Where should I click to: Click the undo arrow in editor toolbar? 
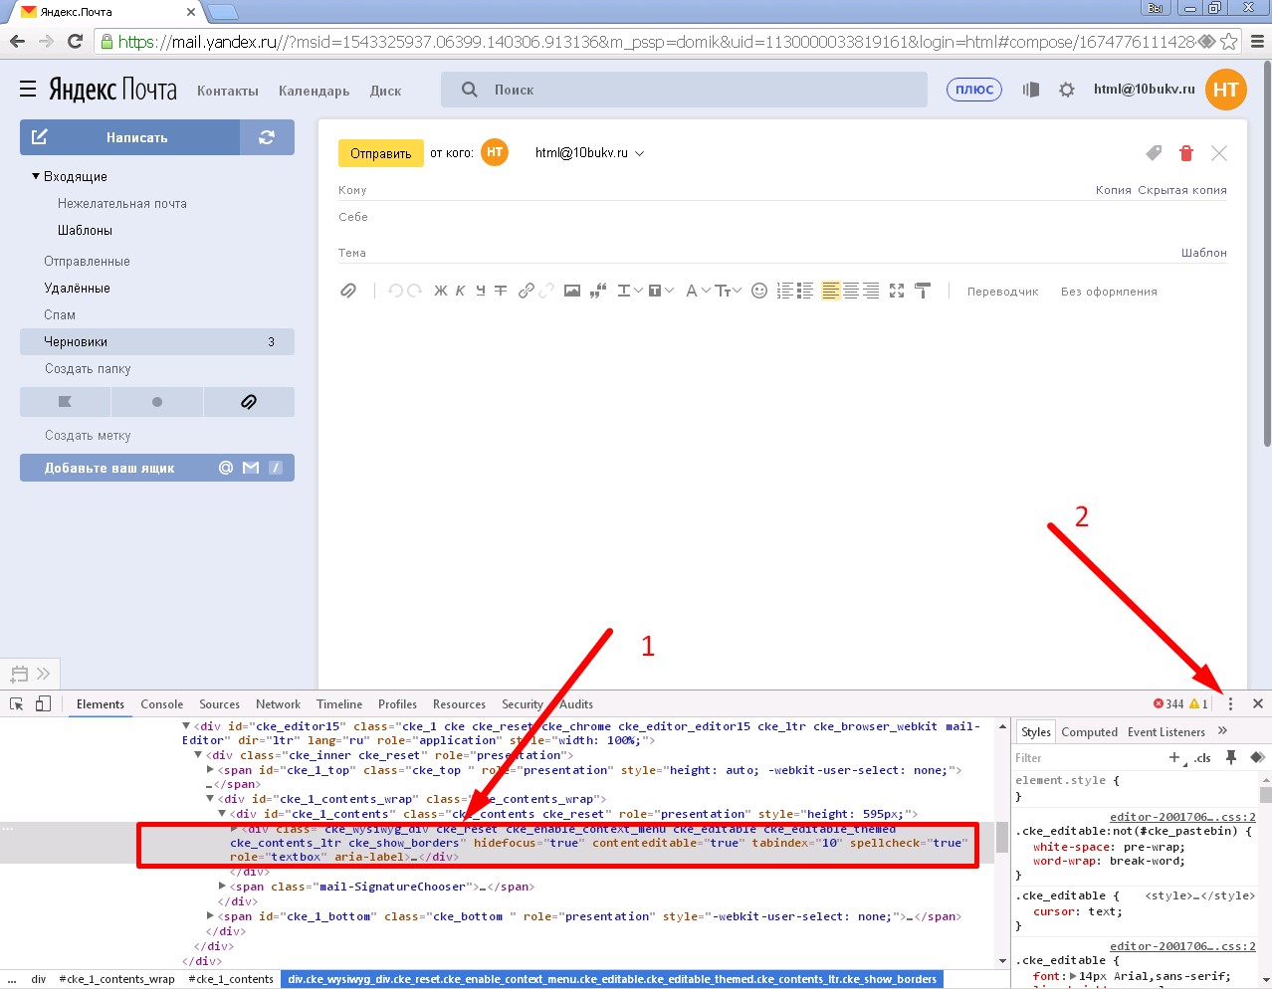tap(395, 291)
